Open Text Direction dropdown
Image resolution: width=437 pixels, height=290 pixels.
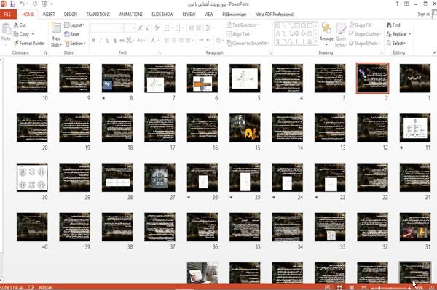242,25
